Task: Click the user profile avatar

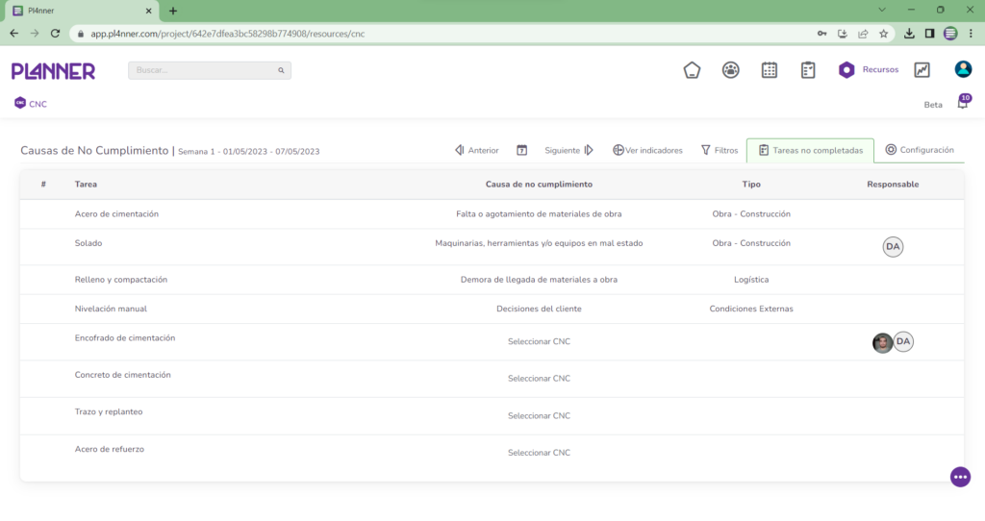Action: [963, 69]
